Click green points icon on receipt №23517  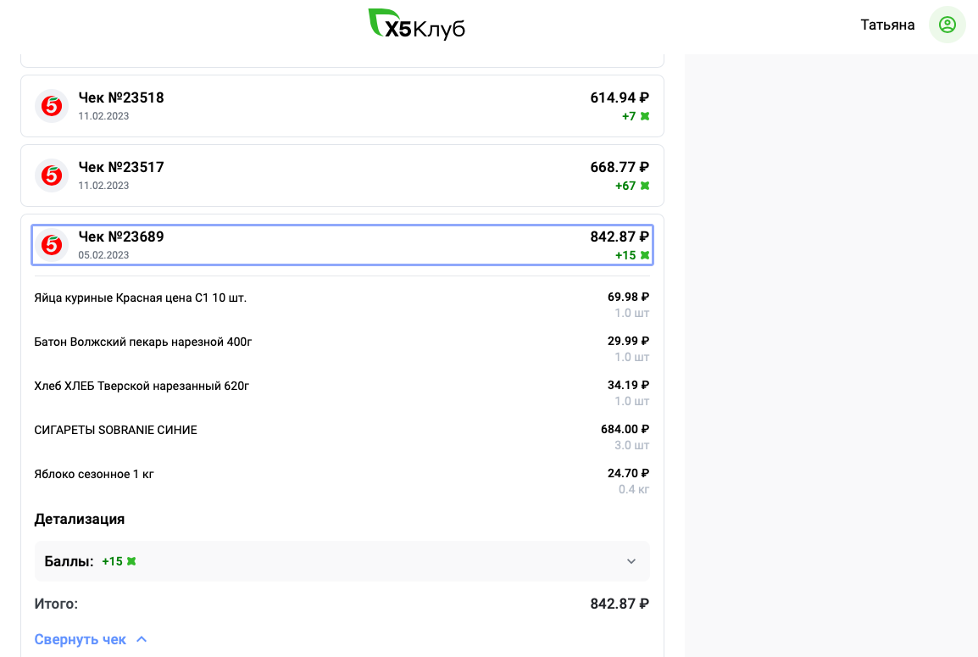645,186
